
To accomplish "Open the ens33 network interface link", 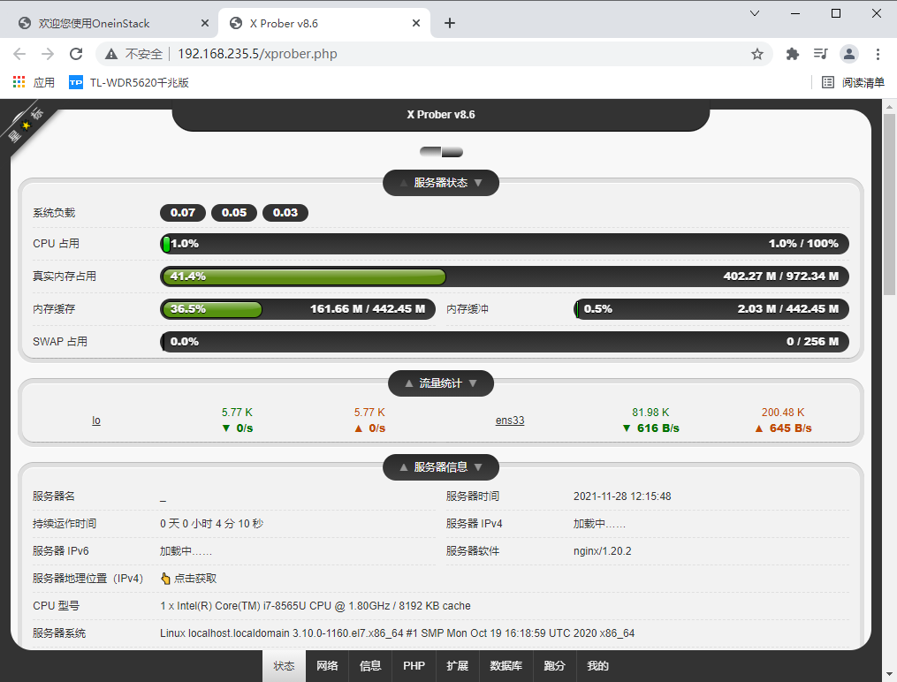I will tap(510, 420).
